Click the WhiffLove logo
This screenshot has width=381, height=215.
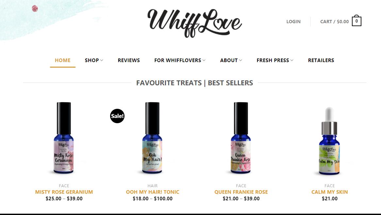(x=194, y=23)
